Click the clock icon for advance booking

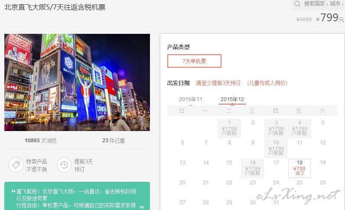point(64,165)
